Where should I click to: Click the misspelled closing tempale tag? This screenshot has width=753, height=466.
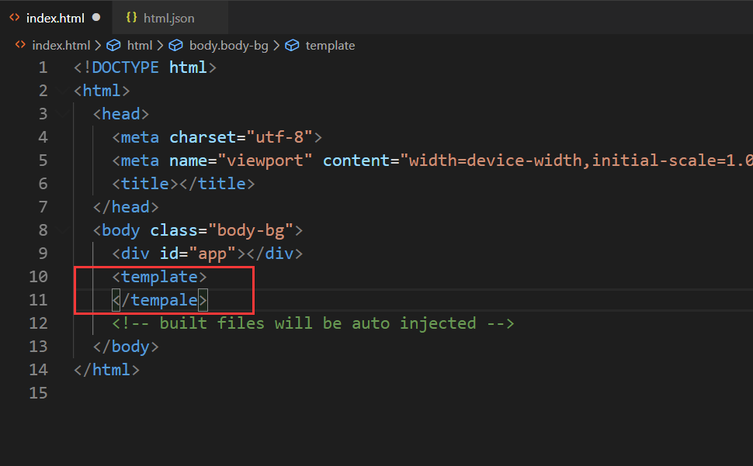[x=159, y=300]
